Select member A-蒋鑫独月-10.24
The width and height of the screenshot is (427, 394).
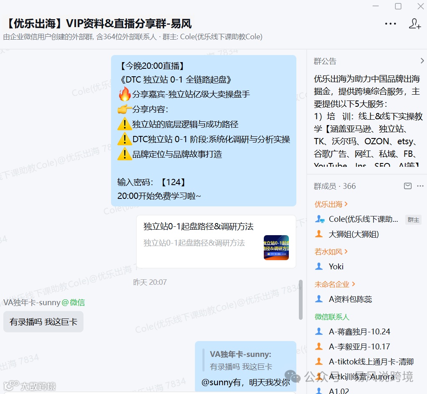pyautogui.click(x=359, y=331)
